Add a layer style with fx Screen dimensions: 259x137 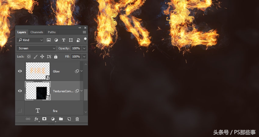tap(36, 119)
